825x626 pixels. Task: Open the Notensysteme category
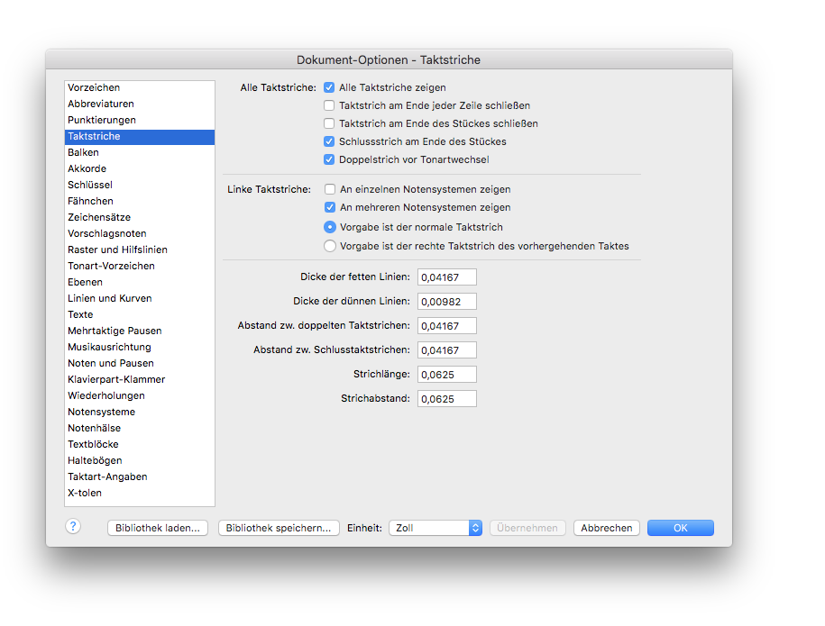pyautogui.click(x=101, y=412)
